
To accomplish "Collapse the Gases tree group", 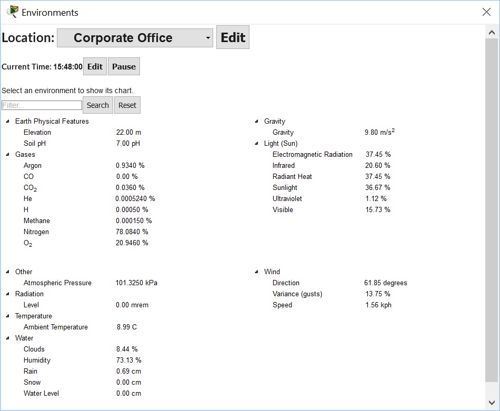I will pyautogui.click(x=8, y=155).
